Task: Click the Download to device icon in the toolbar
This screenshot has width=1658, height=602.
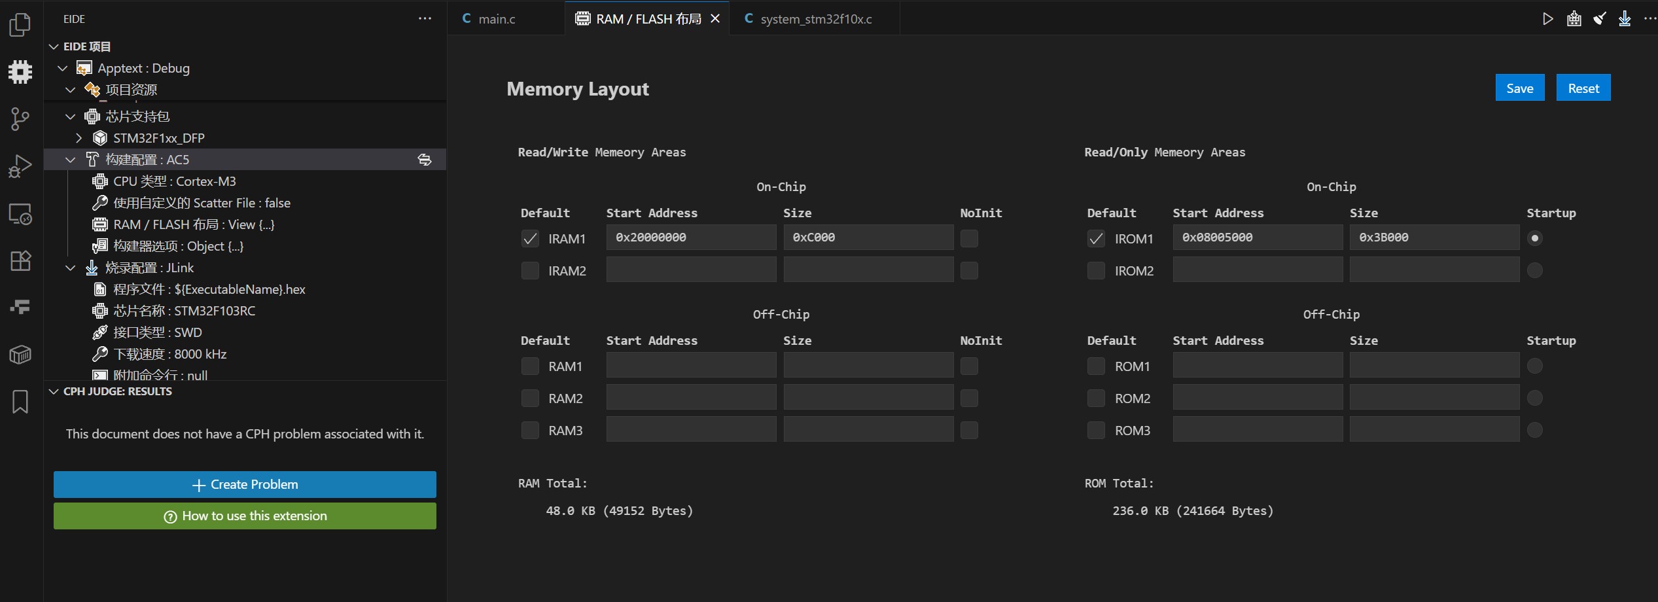Action: (1625, 19)
